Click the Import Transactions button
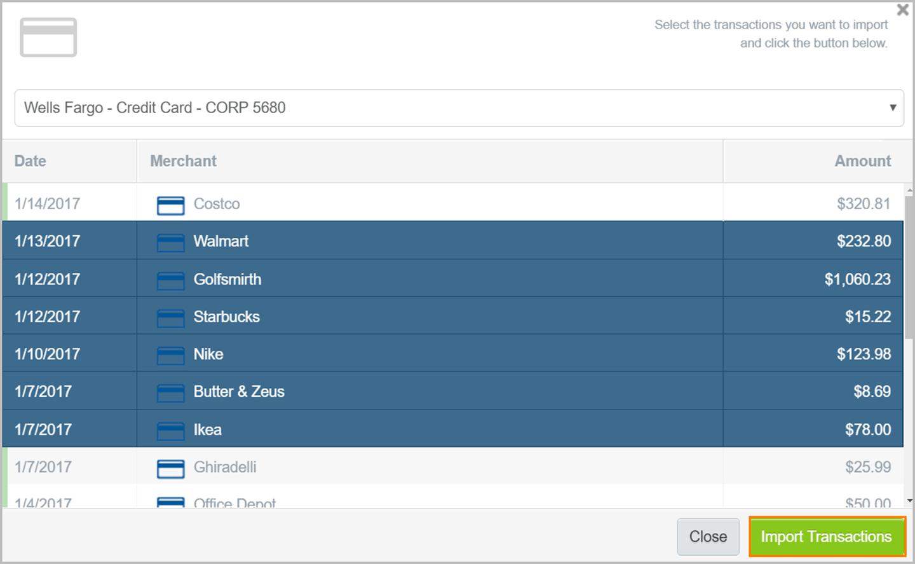 click(x=827, y=537)
